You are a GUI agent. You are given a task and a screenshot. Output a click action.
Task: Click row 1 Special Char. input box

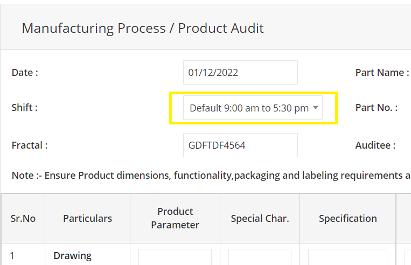[x=260, y=257]
